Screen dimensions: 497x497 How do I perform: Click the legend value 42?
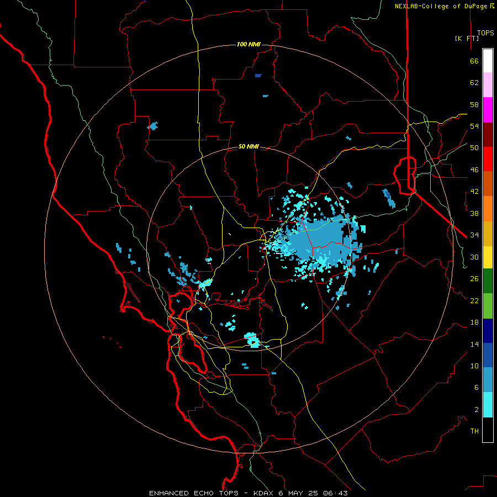click(x=474, y=192)
